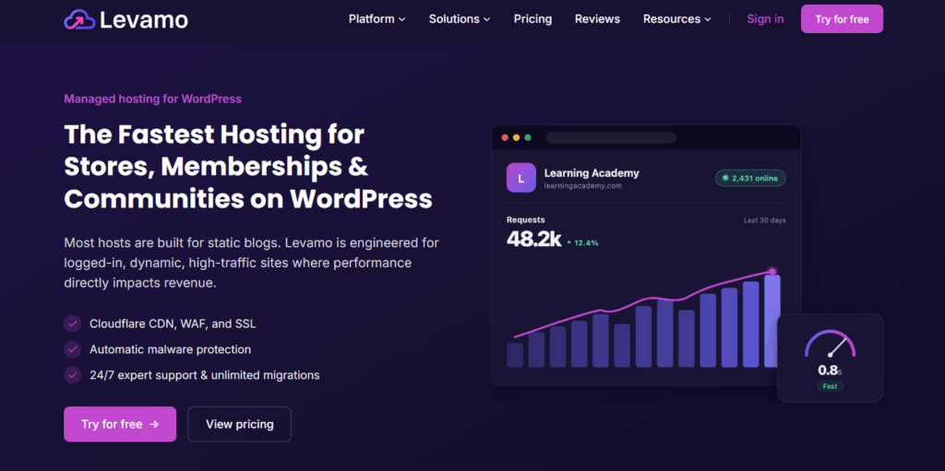Open the Reviews page
945x471 pixels.
[597, 19]
